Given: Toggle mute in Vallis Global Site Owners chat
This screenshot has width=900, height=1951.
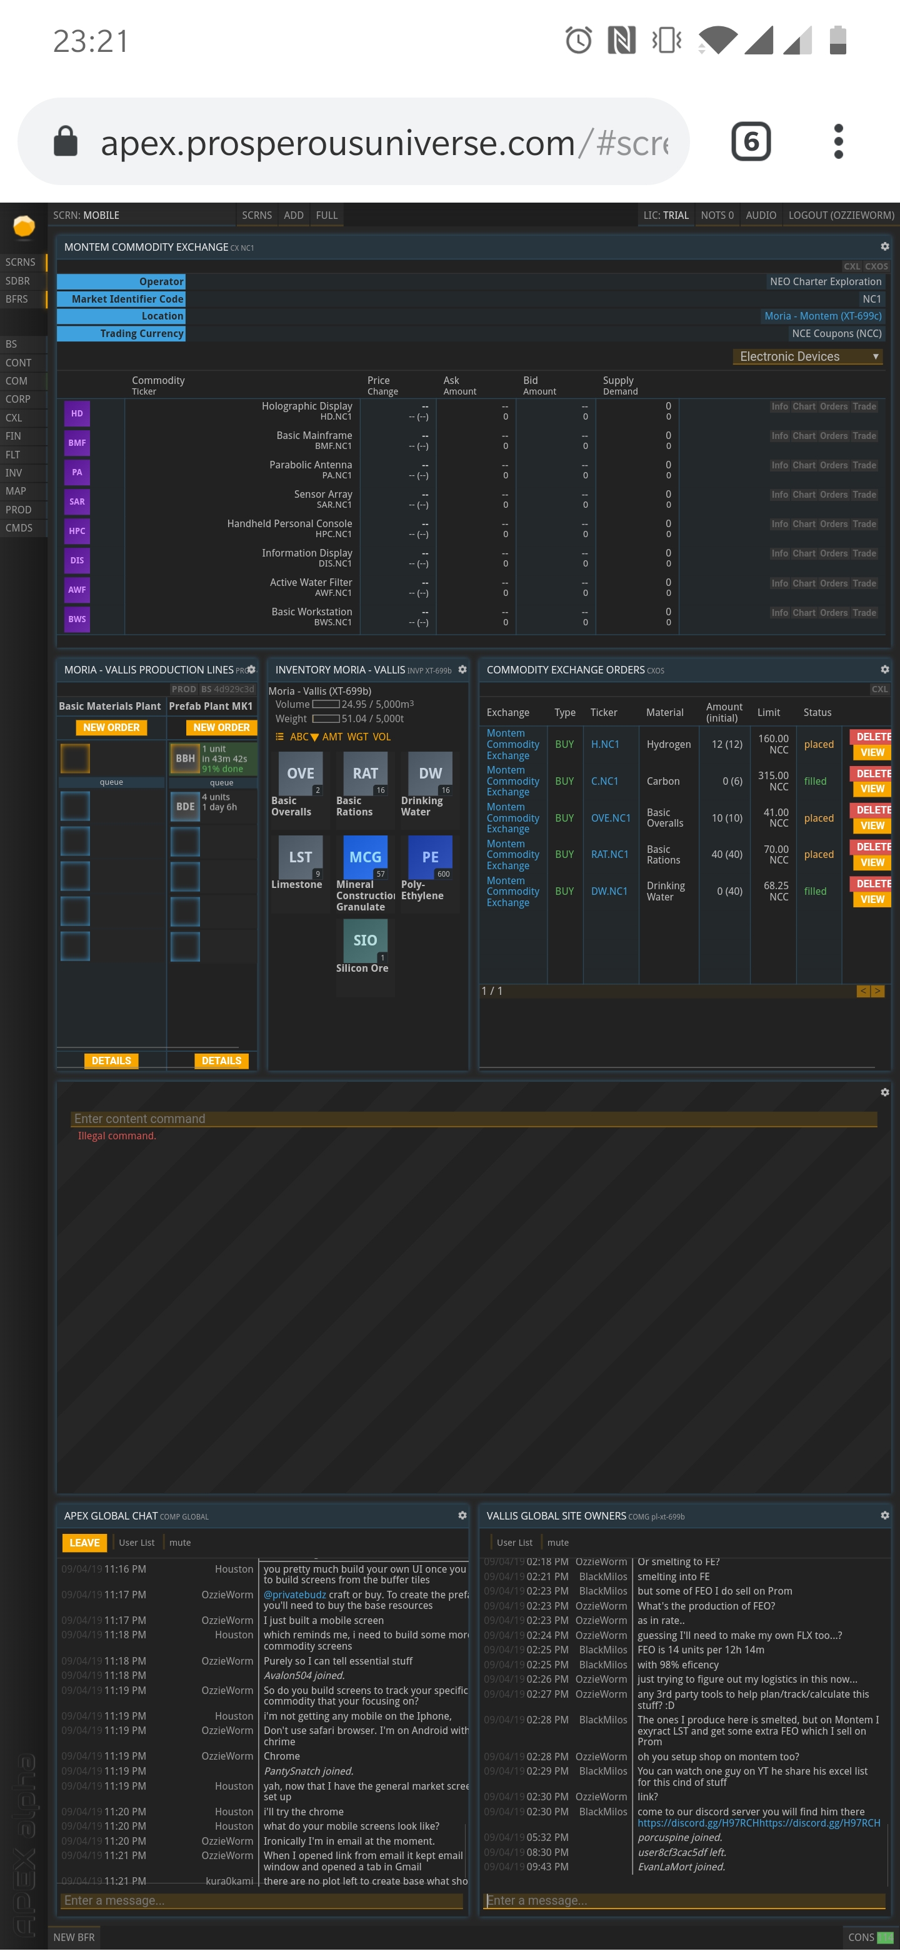Looking at the screenshot, I should (x=558, y=1543).
